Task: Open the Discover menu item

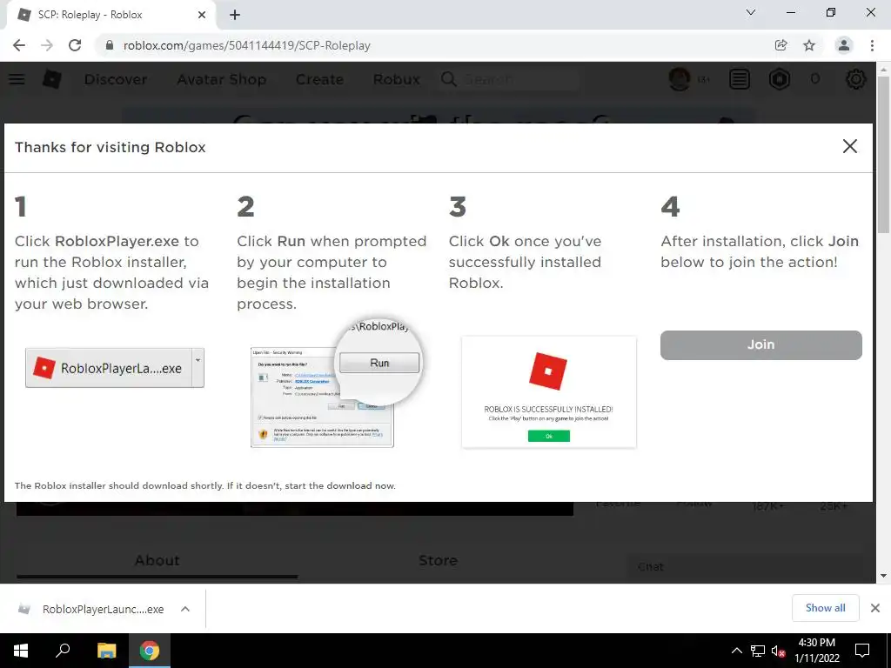Action: tap(116, 79)
